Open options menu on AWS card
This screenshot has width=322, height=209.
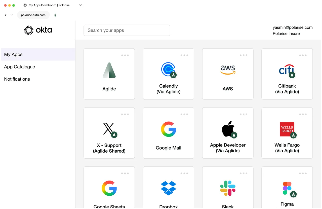pos(244,55)
